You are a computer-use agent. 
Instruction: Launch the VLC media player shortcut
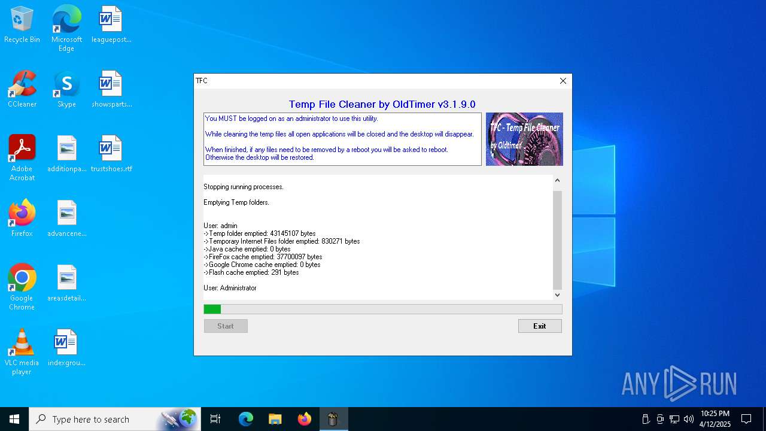pos(22,352)
